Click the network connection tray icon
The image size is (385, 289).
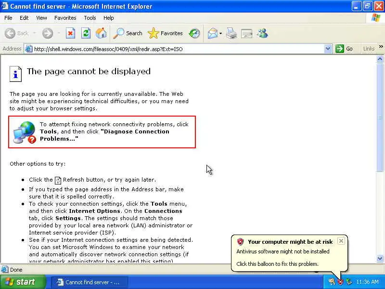click(x=349, y=282)
